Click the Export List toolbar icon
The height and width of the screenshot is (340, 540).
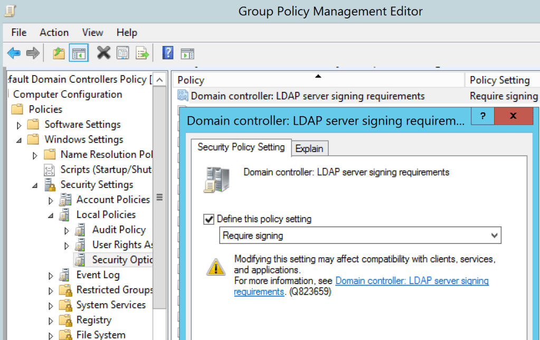point(142,53)
